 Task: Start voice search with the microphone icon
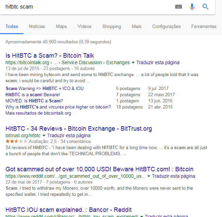tap(192, 7)
